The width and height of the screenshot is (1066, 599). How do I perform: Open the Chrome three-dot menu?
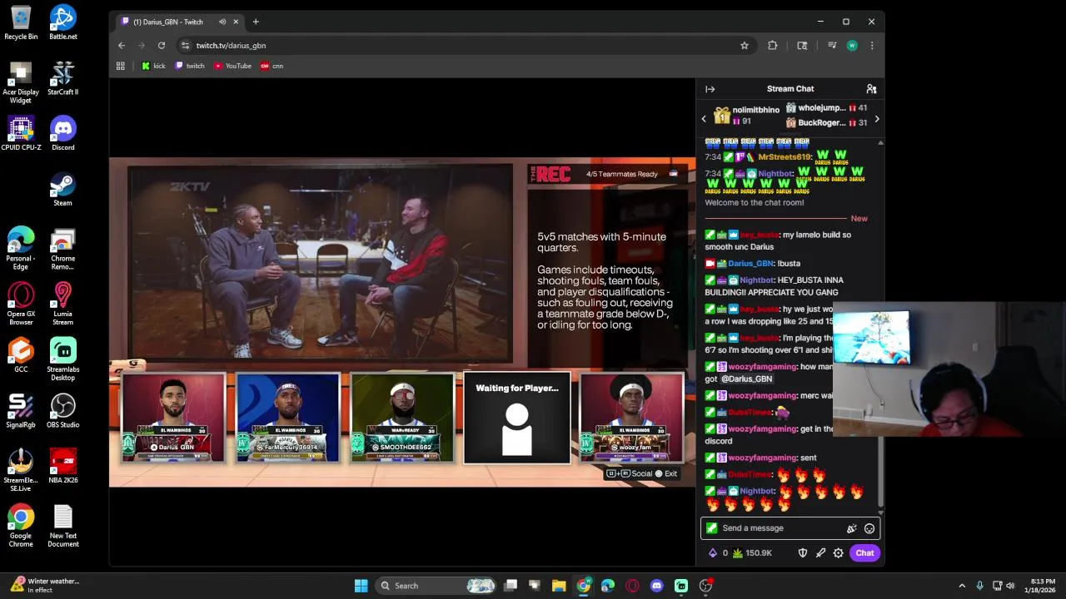pyautogui.click(x=872, y=46)
